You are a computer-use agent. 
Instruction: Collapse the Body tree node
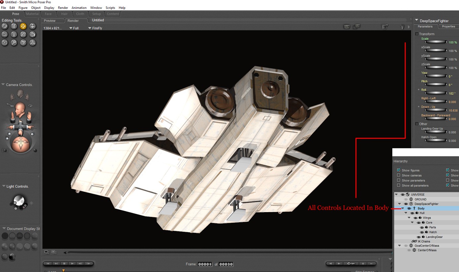pos(403,208)
